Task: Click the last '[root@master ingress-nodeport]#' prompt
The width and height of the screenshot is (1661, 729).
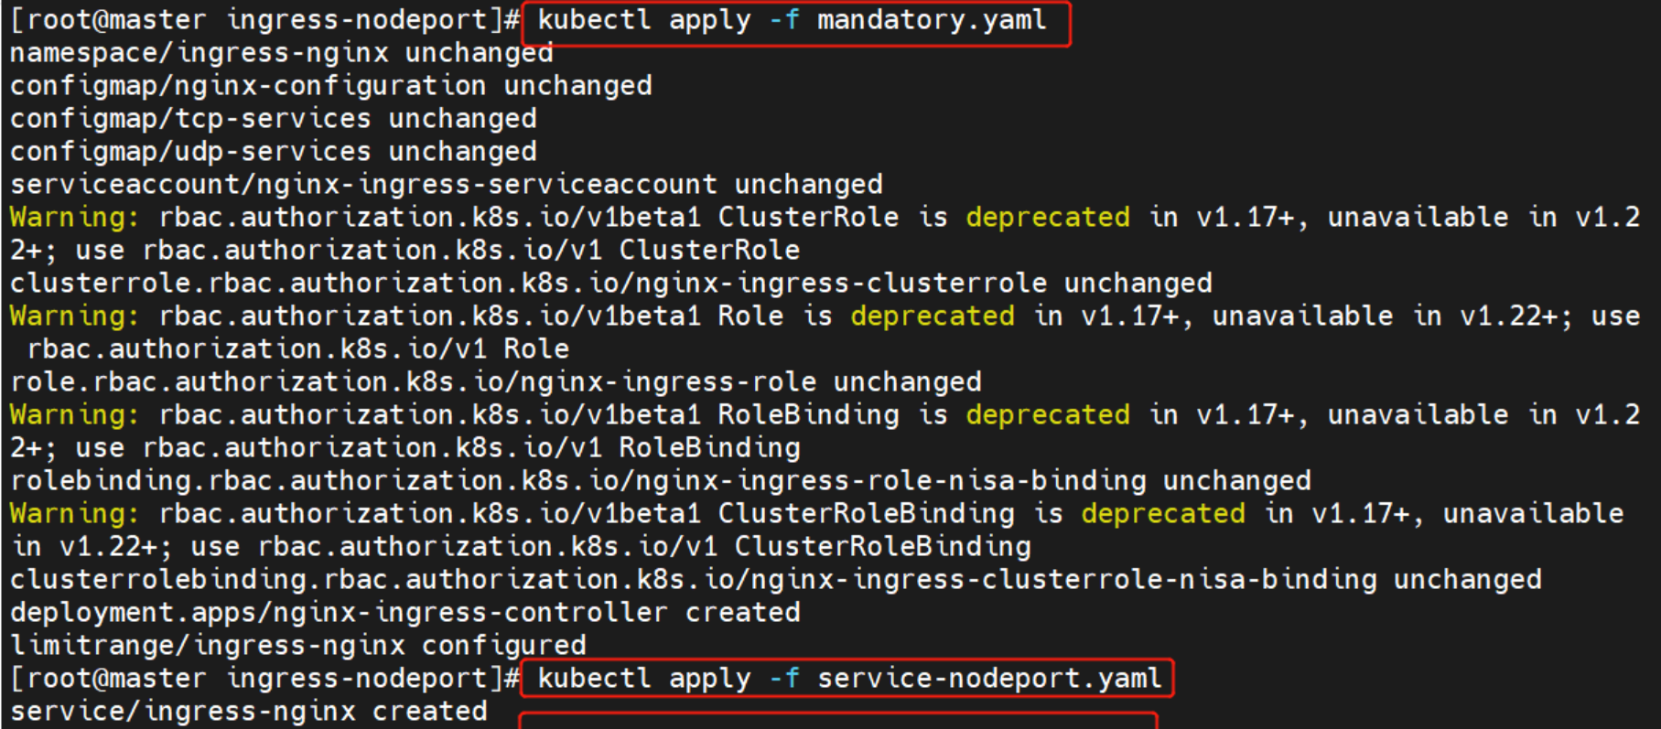Action: coord(264,679)
